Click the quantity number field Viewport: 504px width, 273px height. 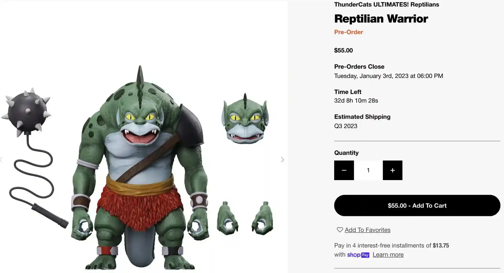(x=368, y=170)
